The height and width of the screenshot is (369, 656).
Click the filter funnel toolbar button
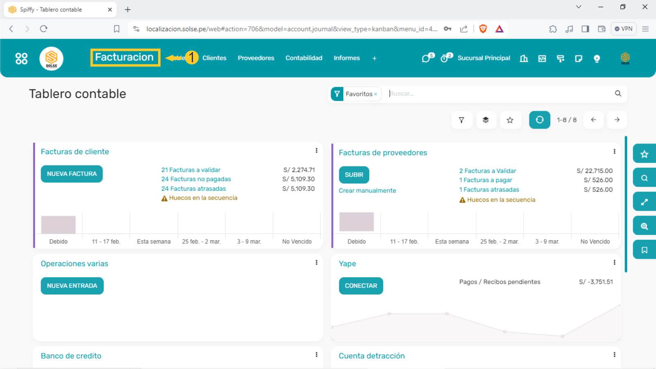point(462,120)
